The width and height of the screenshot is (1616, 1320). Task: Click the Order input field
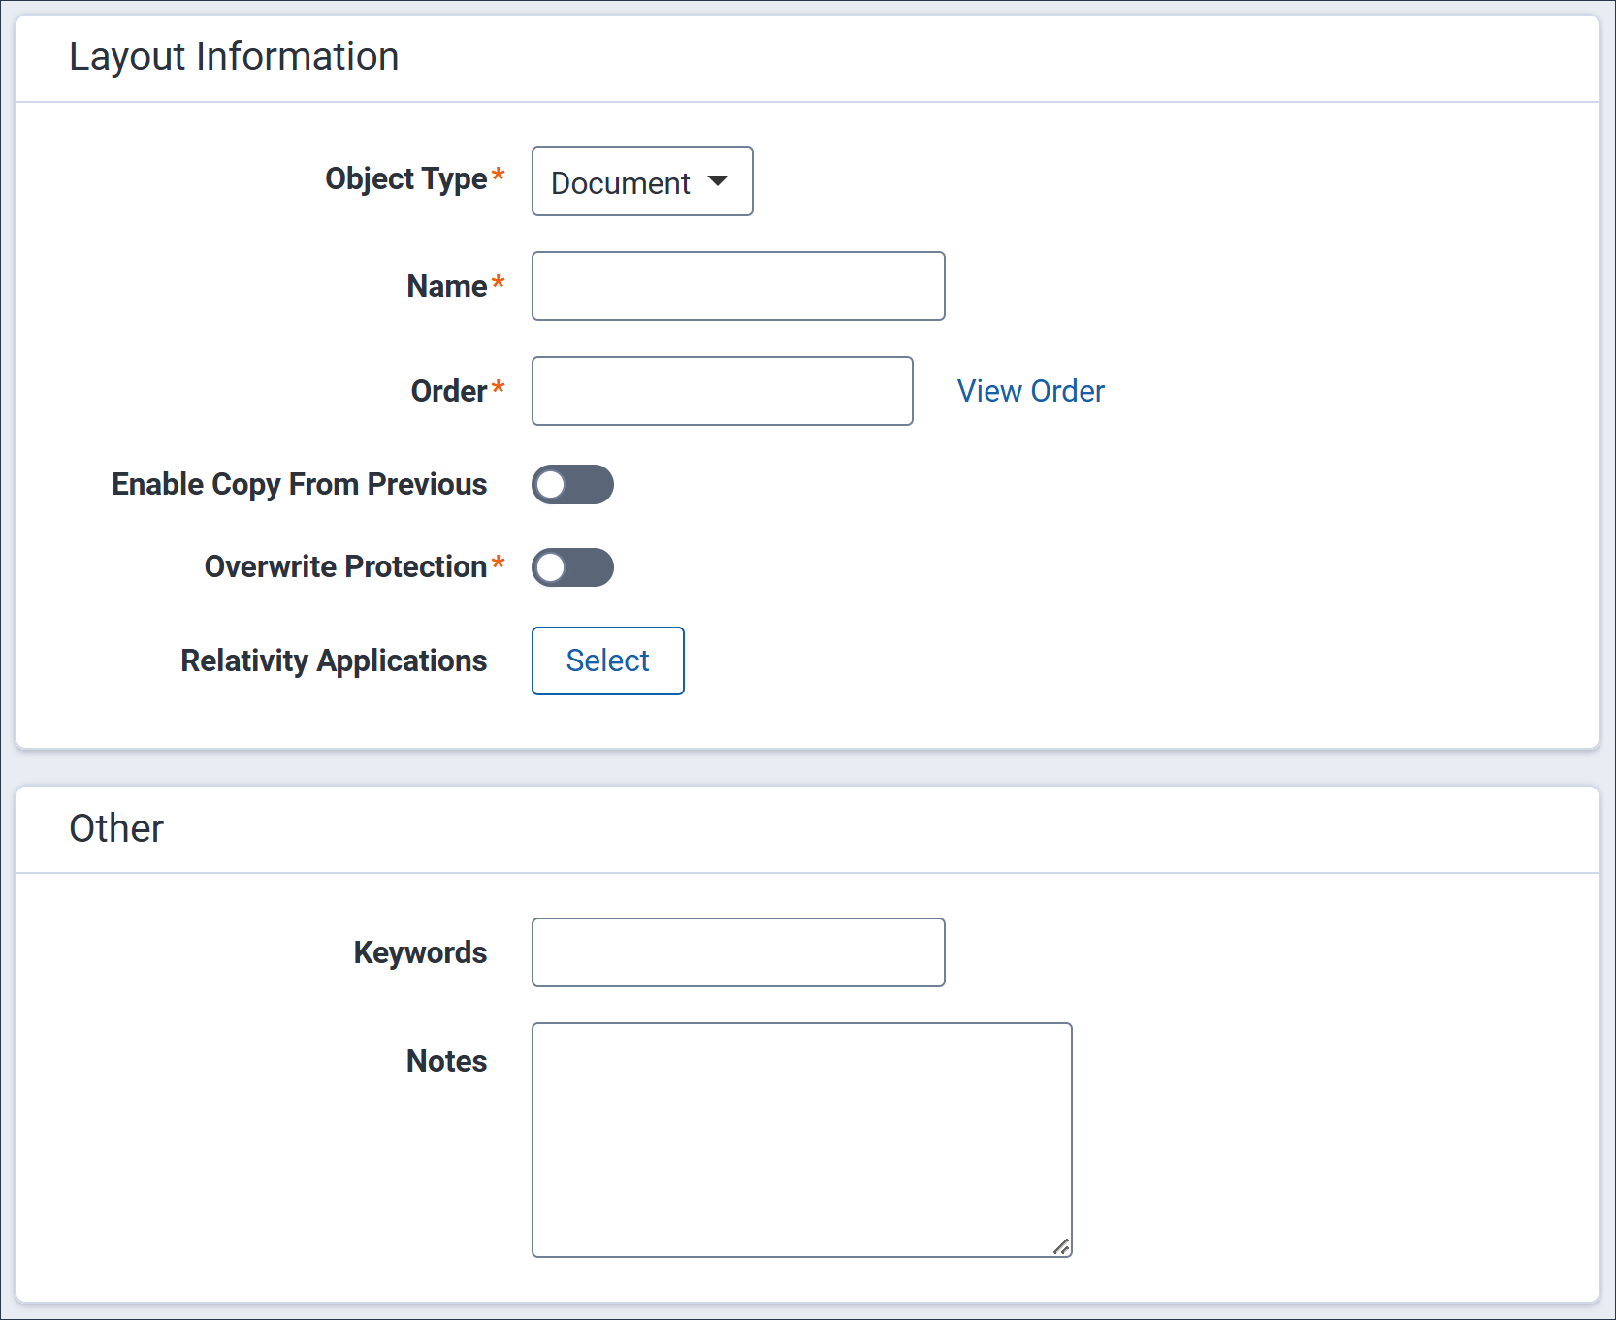(x=723, y=391)
